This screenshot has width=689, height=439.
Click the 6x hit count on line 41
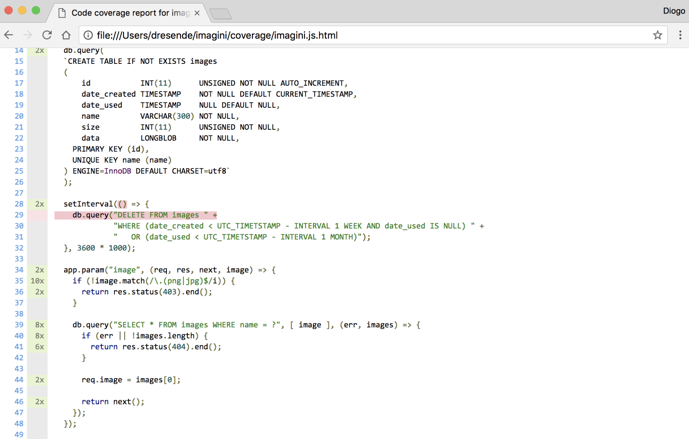point(39,347)
